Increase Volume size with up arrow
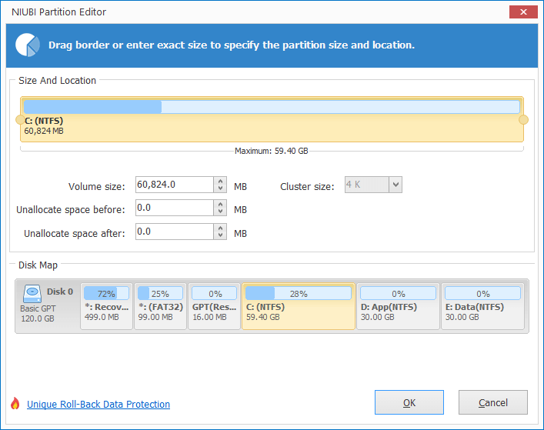 pos(220,181)
